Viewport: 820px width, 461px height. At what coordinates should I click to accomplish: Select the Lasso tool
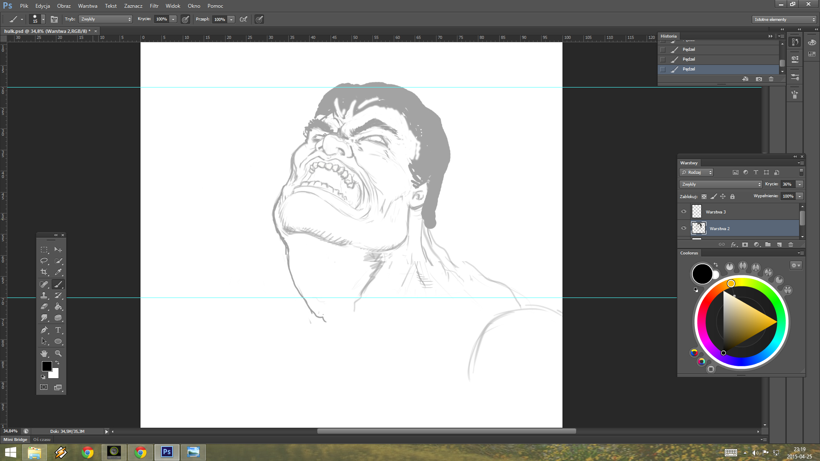44,261
